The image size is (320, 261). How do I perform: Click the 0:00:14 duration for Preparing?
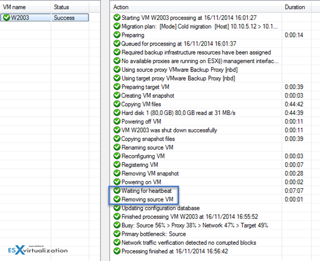(x=294, y=35)
